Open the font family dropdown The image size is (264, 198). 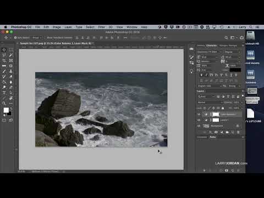[210, 52]
